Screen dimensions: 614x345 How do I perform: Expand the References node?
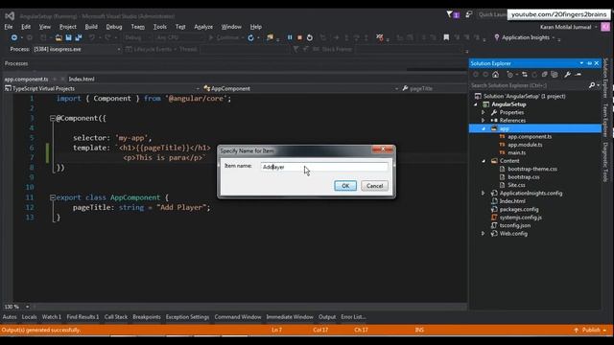[x=484, y=121]
